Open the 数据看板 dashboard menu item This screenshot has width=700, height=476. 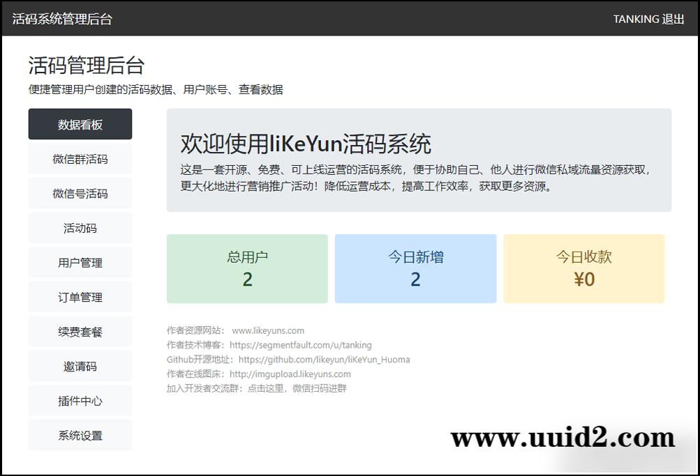pos(80,125)
